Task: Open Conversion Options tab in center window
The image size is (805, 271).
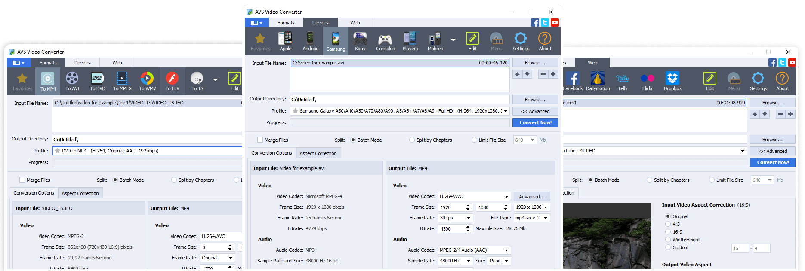Action: 271,153
